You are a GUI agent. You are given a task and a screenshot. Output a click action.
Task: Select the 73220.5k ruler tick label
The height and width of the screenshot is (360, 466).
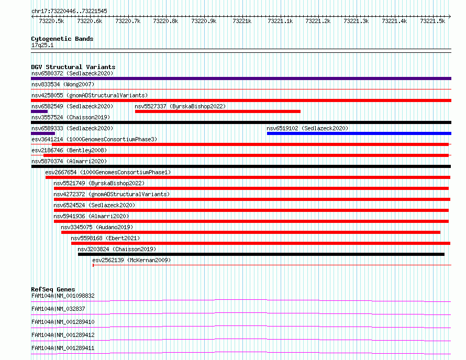[x=51, y=21]
